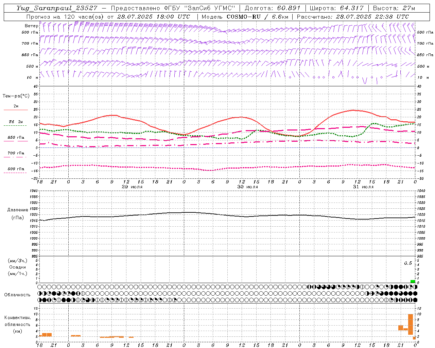Screen dimensions: 435x348
Task: Click the 'Рассчитано: 28.07.2025 22:38 UTC' timestamp
Action: point(353,17)
